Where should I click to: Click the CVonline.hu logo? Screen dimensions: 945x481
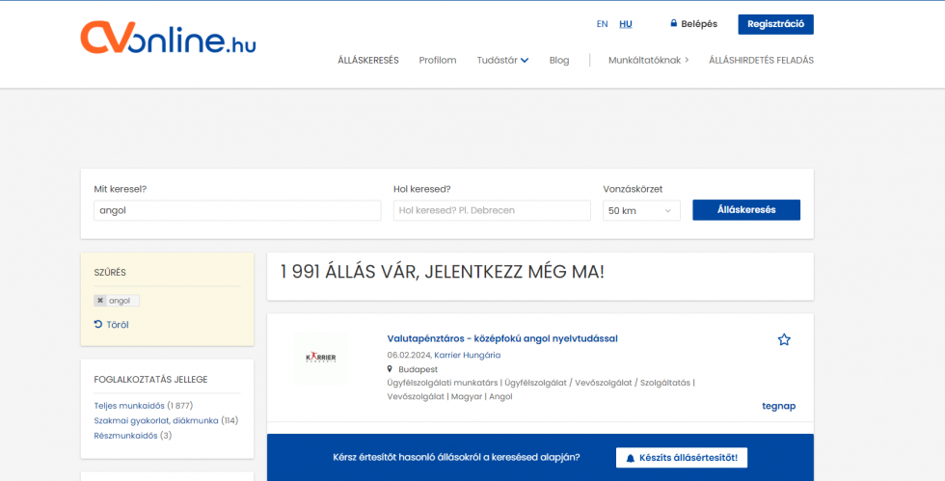[168, 39]
